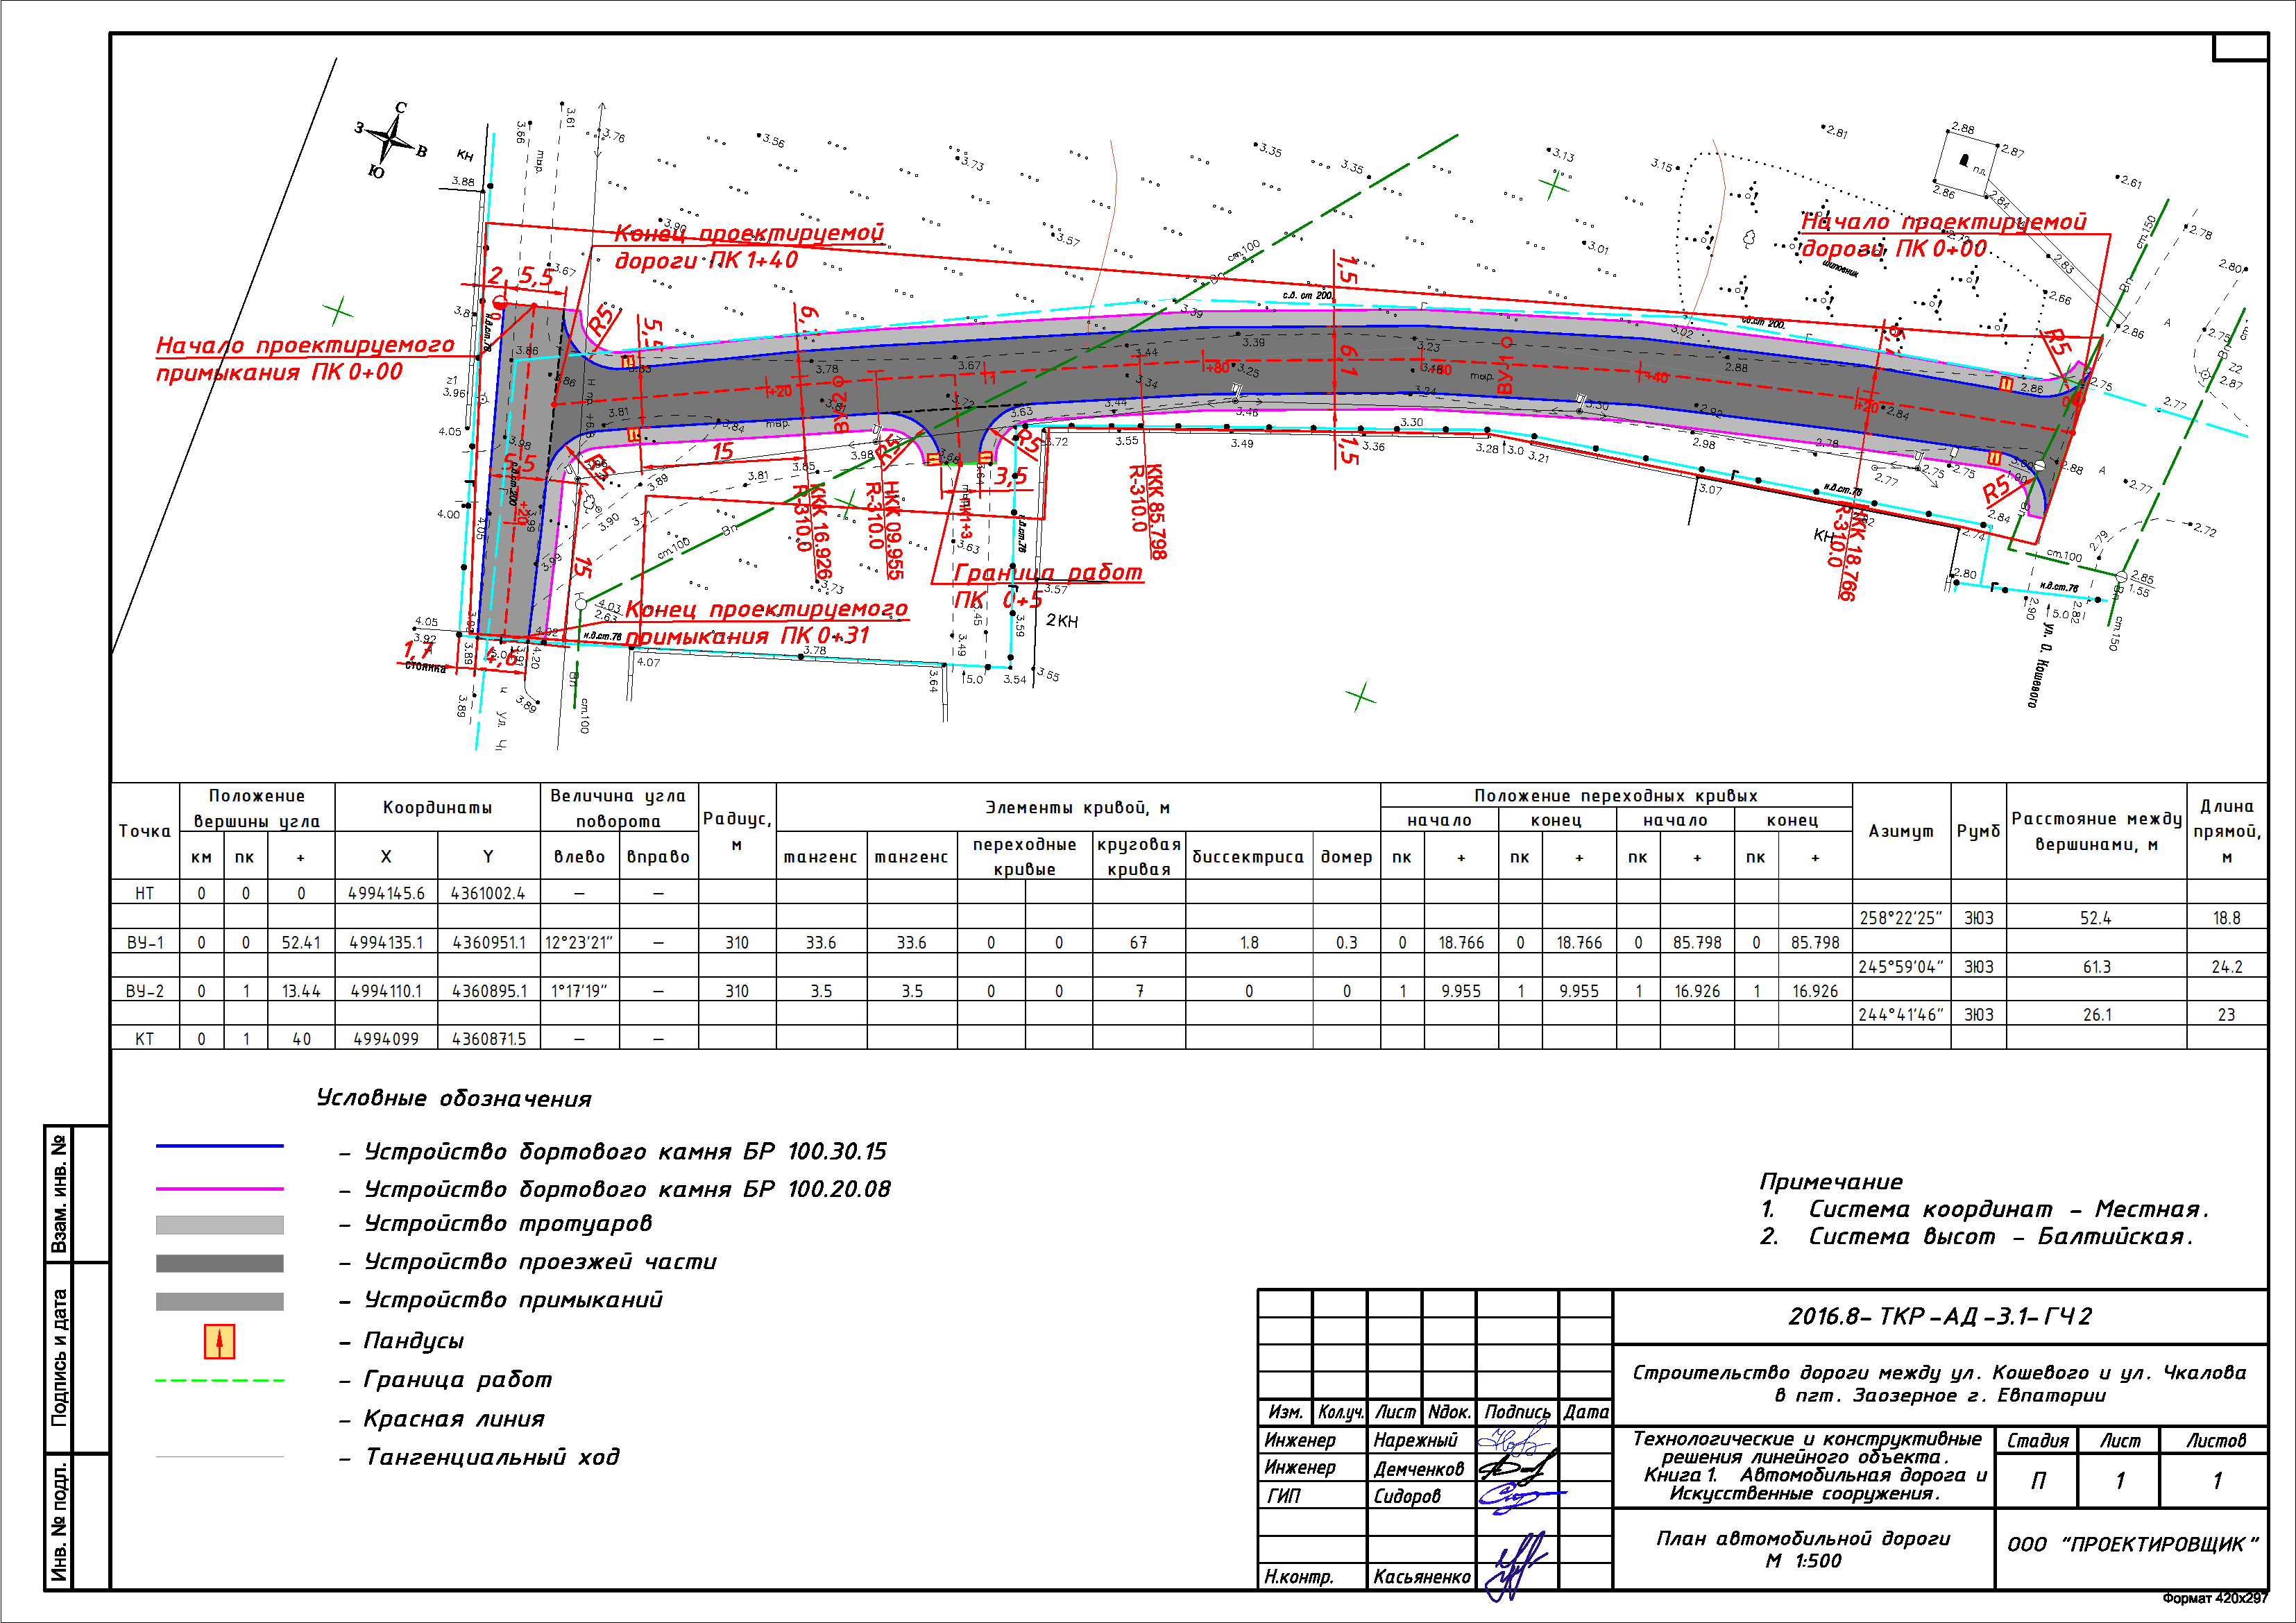Click the straight length cell 18.8
2296x1623 pixels.
click(2227, 918)
